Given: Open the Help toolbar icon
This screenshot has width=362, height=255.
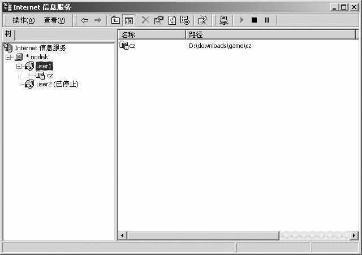Looking at the screenshot, I should click(x=202, y=20).
